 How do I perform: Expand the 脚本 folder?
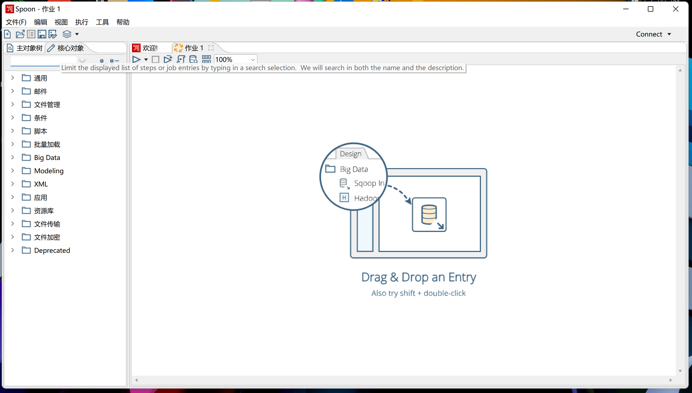(x=12, y=131)
